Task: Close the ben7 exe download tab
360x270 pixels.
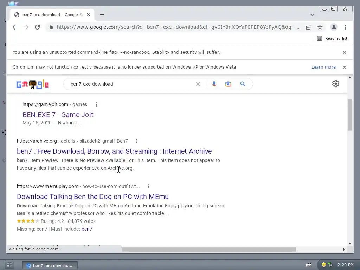Action: pyautogui.click(x=89, y=15)
